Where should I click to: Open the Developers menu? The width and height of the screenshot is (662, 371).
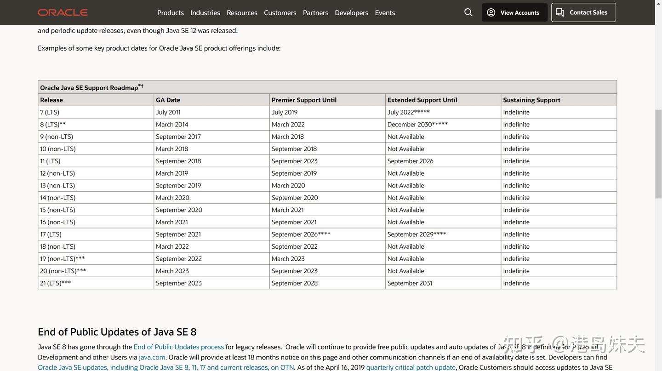tap(352, 12)
